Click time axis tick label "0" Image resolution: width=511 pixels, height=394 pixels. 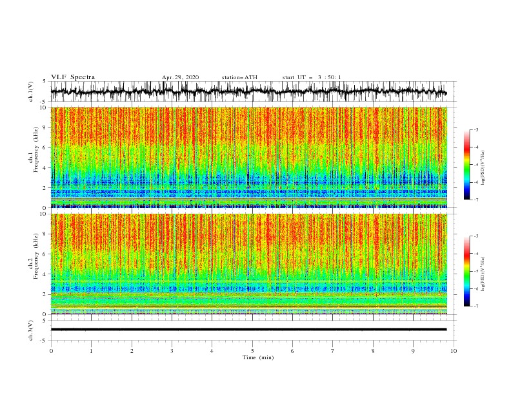51,351
